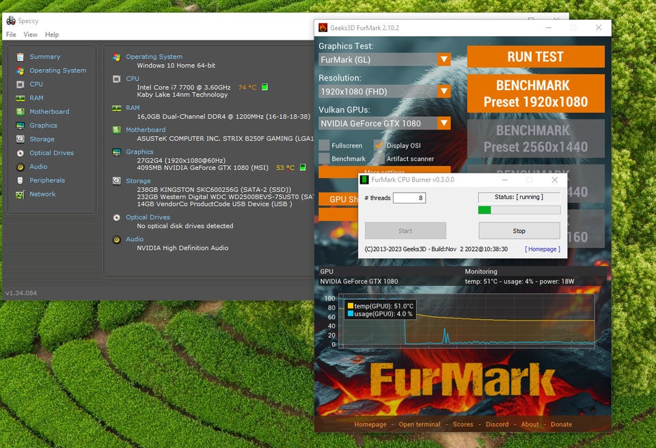Click the 74 °C CPU temperature value
Screen dimensions: 656x448
click(x=247, y=87)
